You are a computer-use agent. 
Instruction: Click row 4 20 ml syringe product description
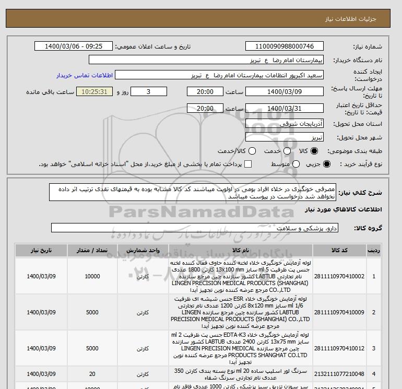pos(241,374)
